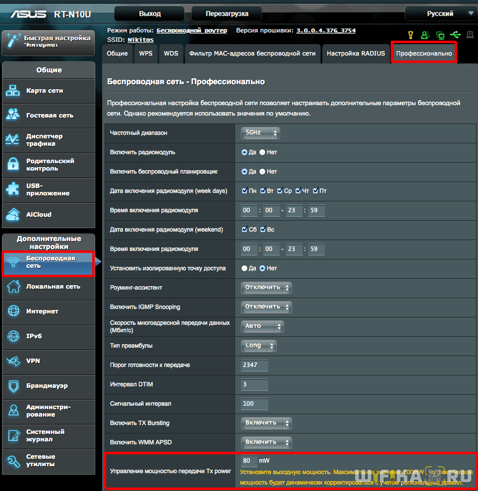478x491 pixels.
Task: Open the Частотный диапазон 5GHz dropdown
Action: coord(260,133)
